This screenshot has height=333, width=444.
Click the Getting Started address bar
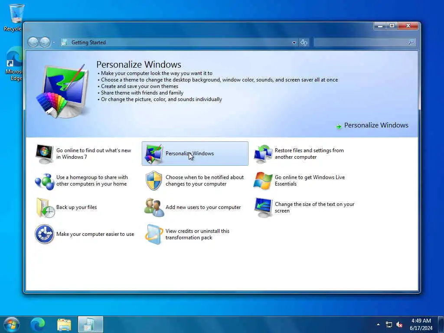coord(179,42)
